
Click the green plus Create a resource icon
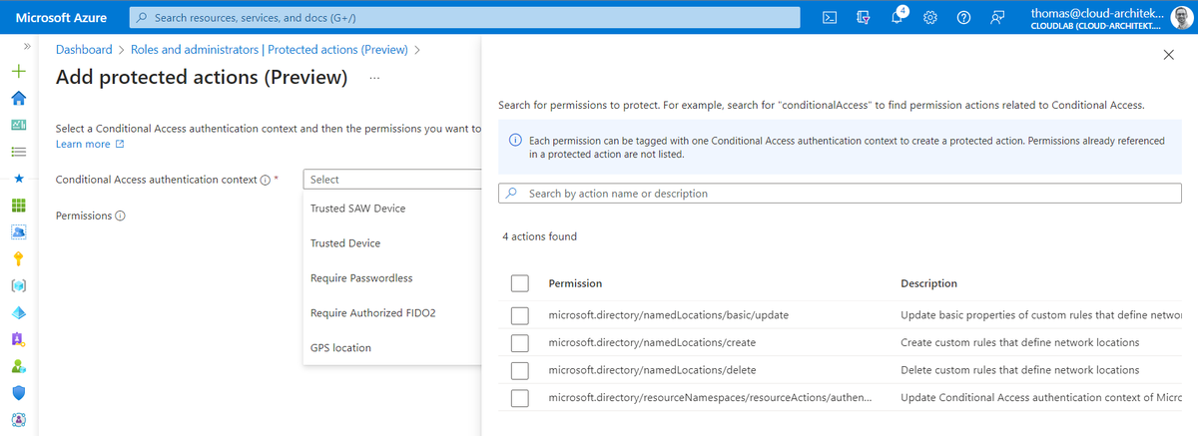click(x=18, y=73)
